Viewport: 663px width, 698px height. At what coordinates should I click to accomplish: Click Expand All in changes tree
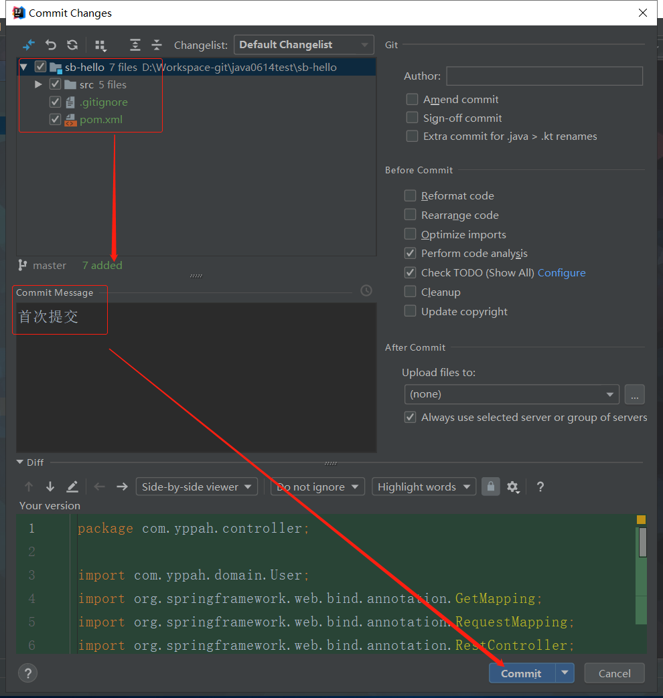[x=135, y=45]
